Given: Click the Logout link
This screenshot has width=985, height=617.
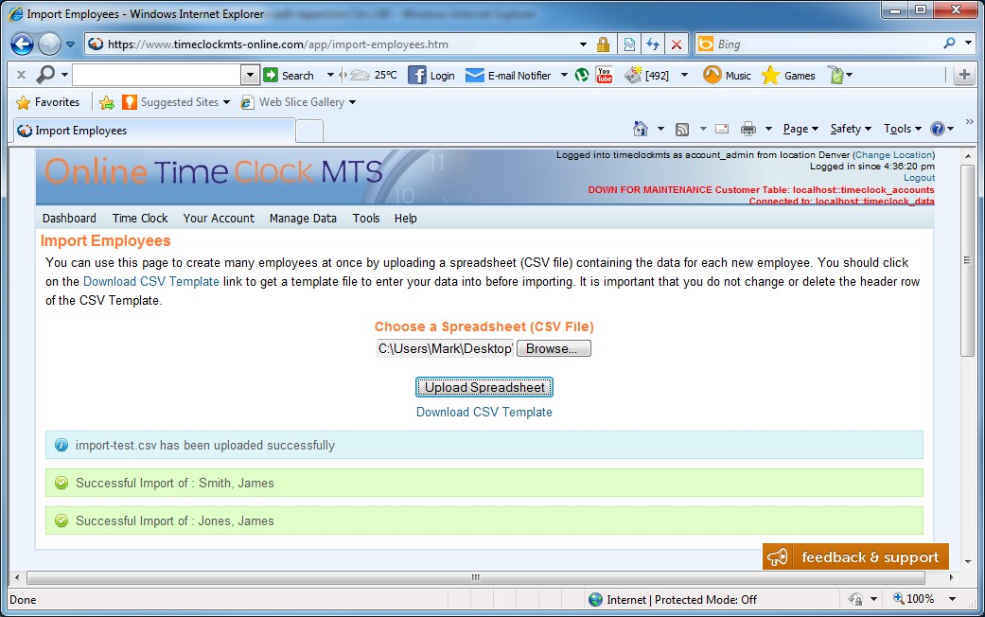Looking at the screenshot, I should click(919, 178).
